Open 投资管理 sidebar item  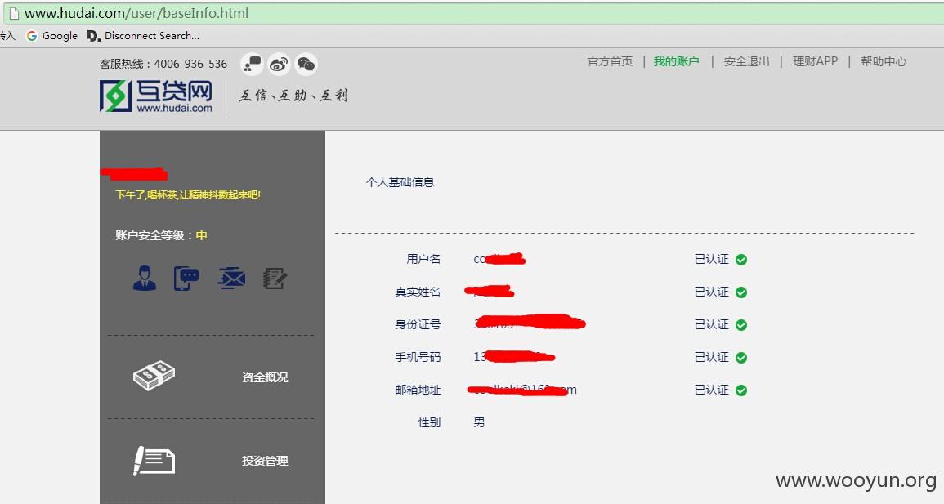pyautogui.click(x=265, y=461)
